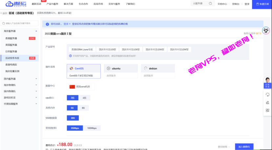The width and height of the screenshot is (272, 150).
Task: Go to 美国服务器 in sidebar
Action: point(11,45)
